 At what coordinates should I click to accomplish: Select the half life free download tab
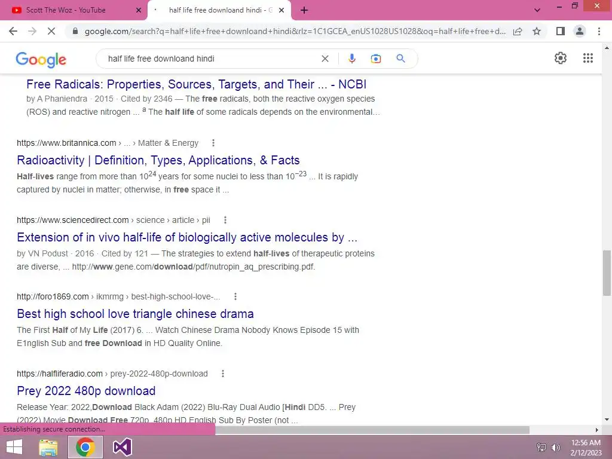[x=219, y=10]
